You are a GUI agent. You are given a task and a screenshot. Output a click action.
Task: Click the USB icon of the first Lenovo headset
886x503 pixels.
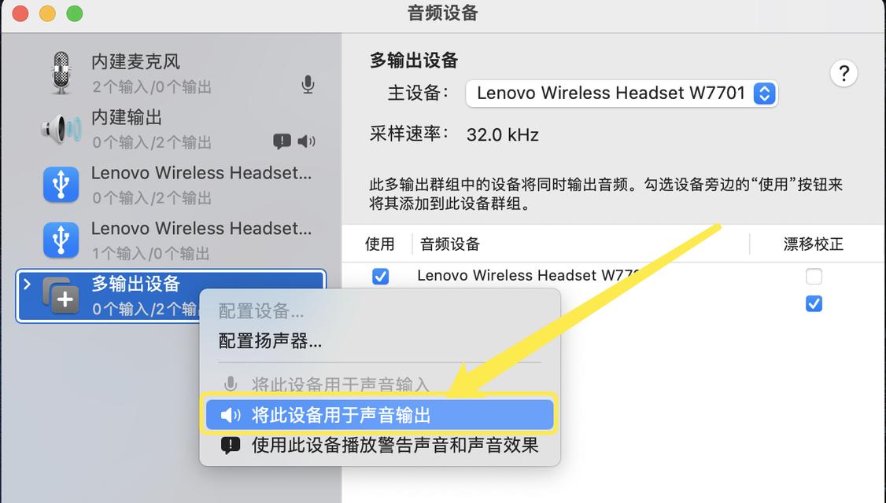[x=61, y=184]
